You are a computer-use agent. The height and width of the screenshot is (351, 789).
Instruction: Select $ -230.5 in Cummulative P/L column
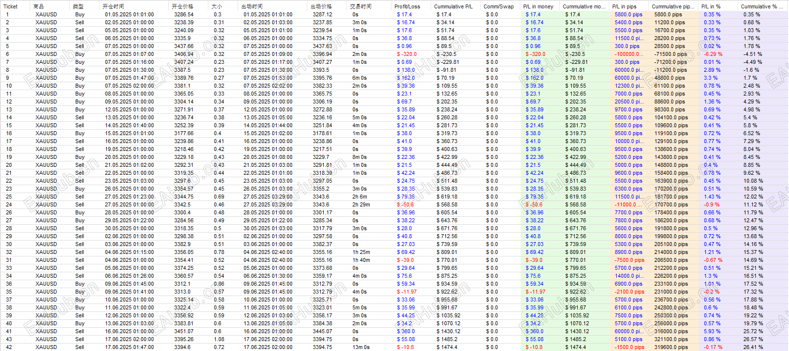tap(446, 54)
